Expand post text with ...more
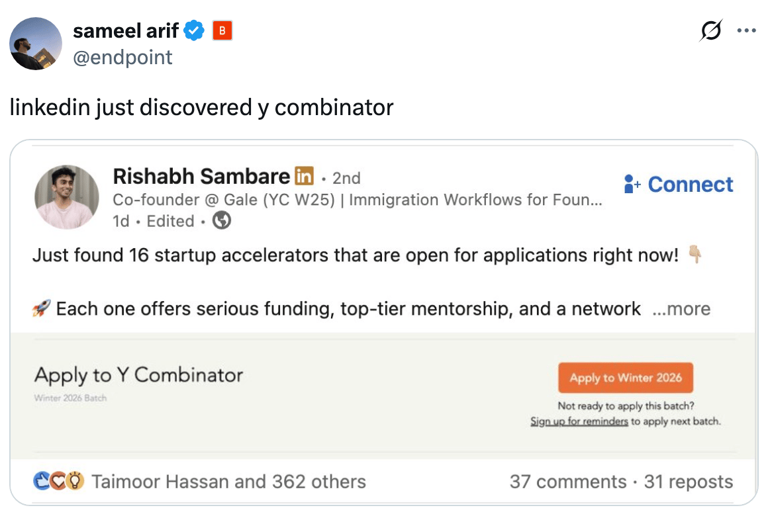772x520 pixels. [x=681, y=309]
